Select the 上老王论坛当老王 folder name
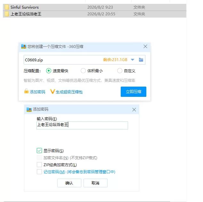This screenshot has height=202, width=203. click(x=26, y=14)
